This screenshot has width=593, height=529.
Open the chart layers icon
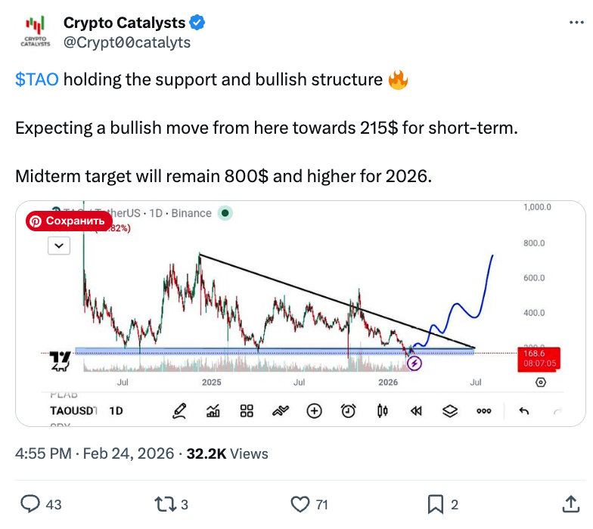pos(450,411)
